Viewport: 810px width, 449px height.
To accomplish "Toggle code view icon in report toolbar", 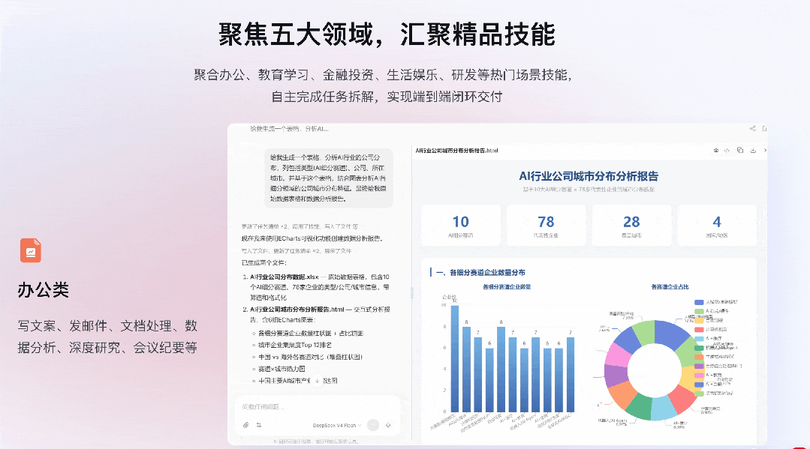I will [727, 151].
